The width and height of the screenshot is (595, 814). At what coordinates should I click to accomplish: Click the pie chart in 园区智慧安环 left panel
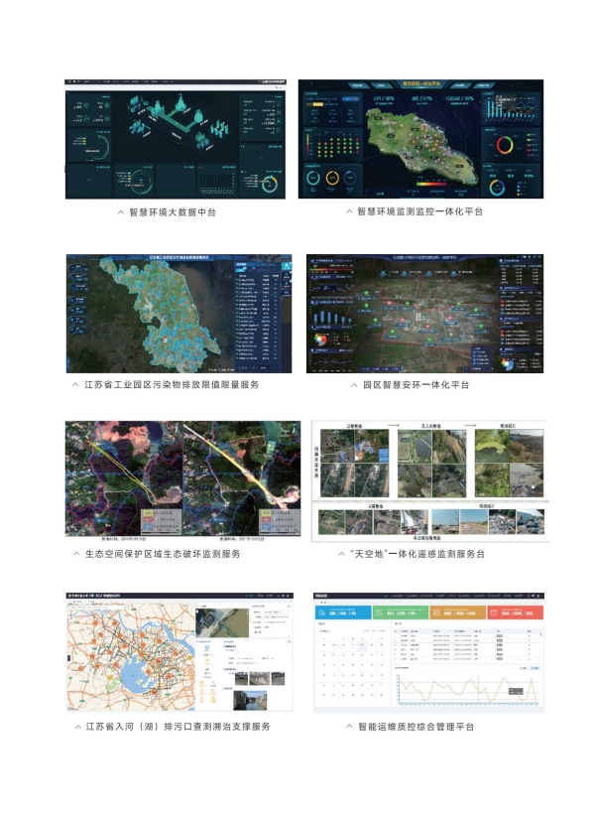click(320, 339)
